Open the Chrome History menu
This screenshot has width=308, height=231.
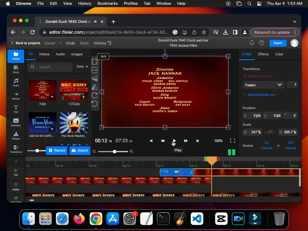85,4
